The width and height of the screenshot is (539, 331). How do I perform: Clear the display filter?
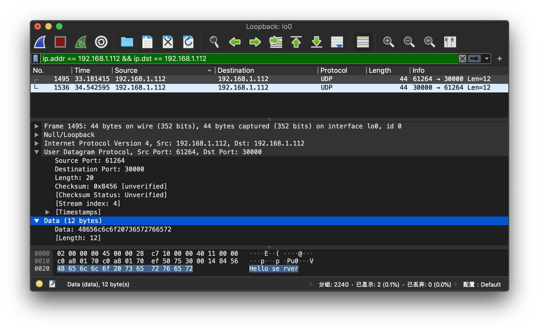[x=462, y=59]
